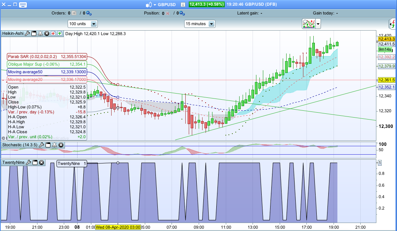Maximize the Heikin-Ashi price panel
The image size is (397, 231).
click(34, 33)
